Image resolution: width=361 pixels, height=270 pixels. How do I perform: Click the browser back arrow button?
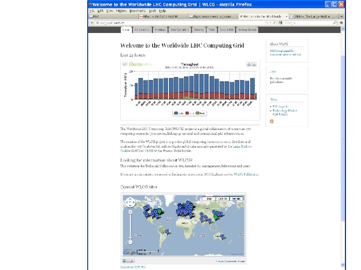tap(92, 22)
